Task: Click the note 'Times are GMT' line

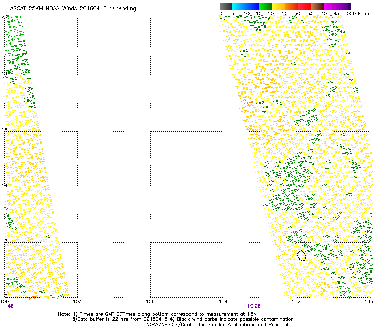Action: point(157,314)
